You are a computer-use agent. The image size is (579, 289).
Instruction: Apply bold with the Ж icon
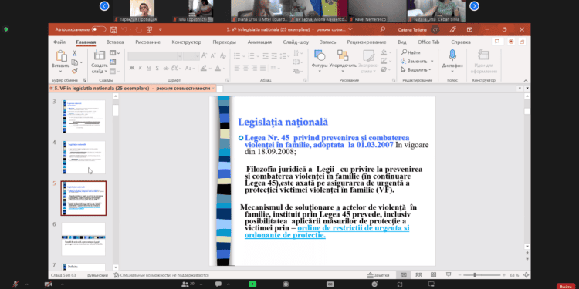tap(132, 68)
